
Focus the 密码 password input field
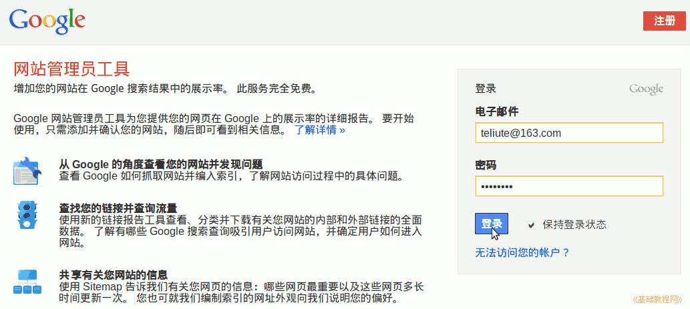[x=569, y=186]
